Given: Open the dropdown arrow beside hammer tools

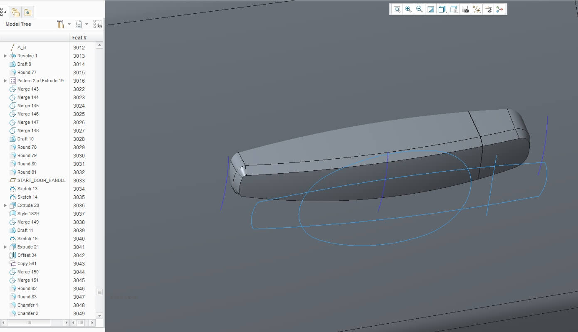Looking at the screenshot, I should point(69,24).
